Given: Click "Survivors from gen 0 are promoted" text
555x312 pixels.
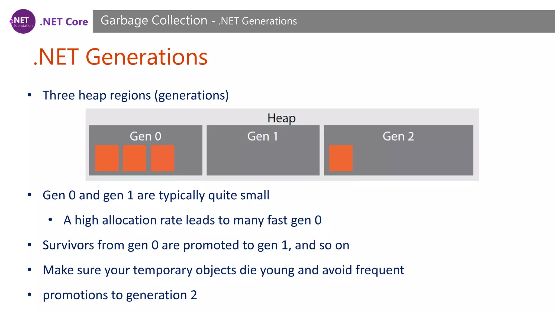Looking at the screenshot, I should (196, 245).
